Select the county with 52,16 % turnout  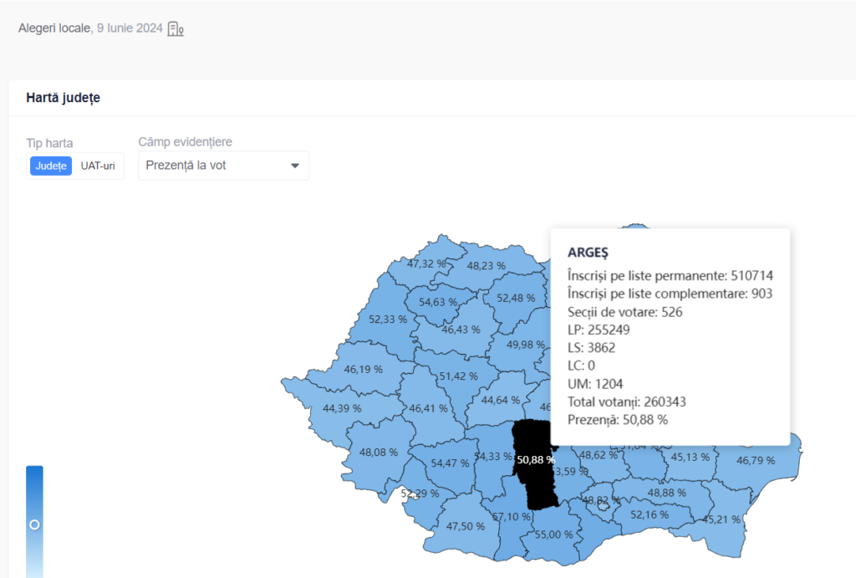click(649, 514)
